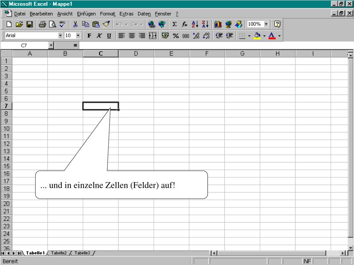This screenshot has width=354, height=265.
Task: Increase indent icon in formatting toolbar
Action: [x=229, y=36]
